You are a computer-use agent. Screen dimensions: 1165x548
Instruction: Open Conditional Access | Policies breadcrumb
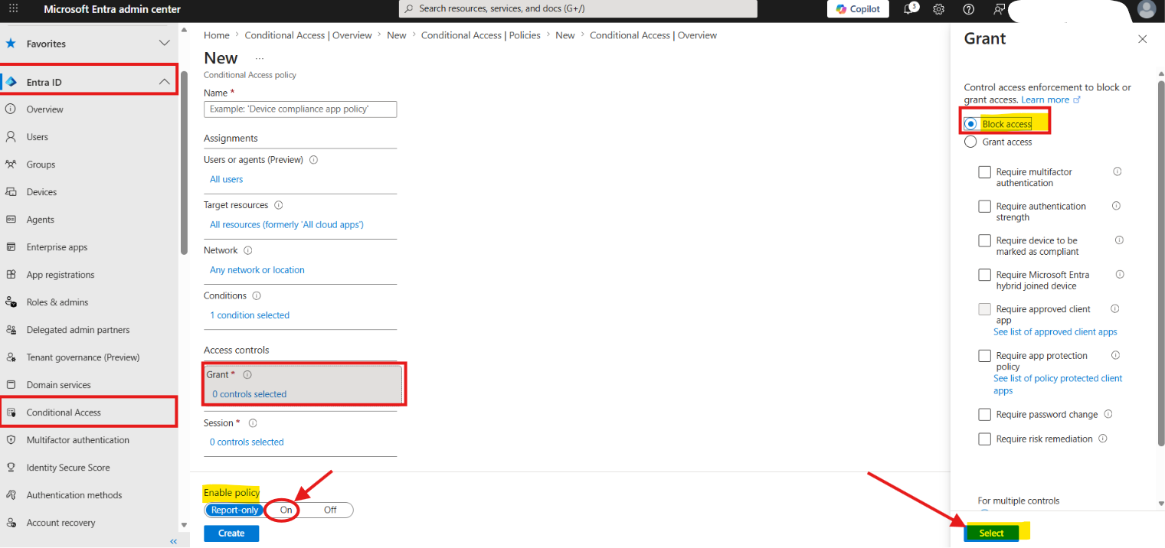coord(481,35)
